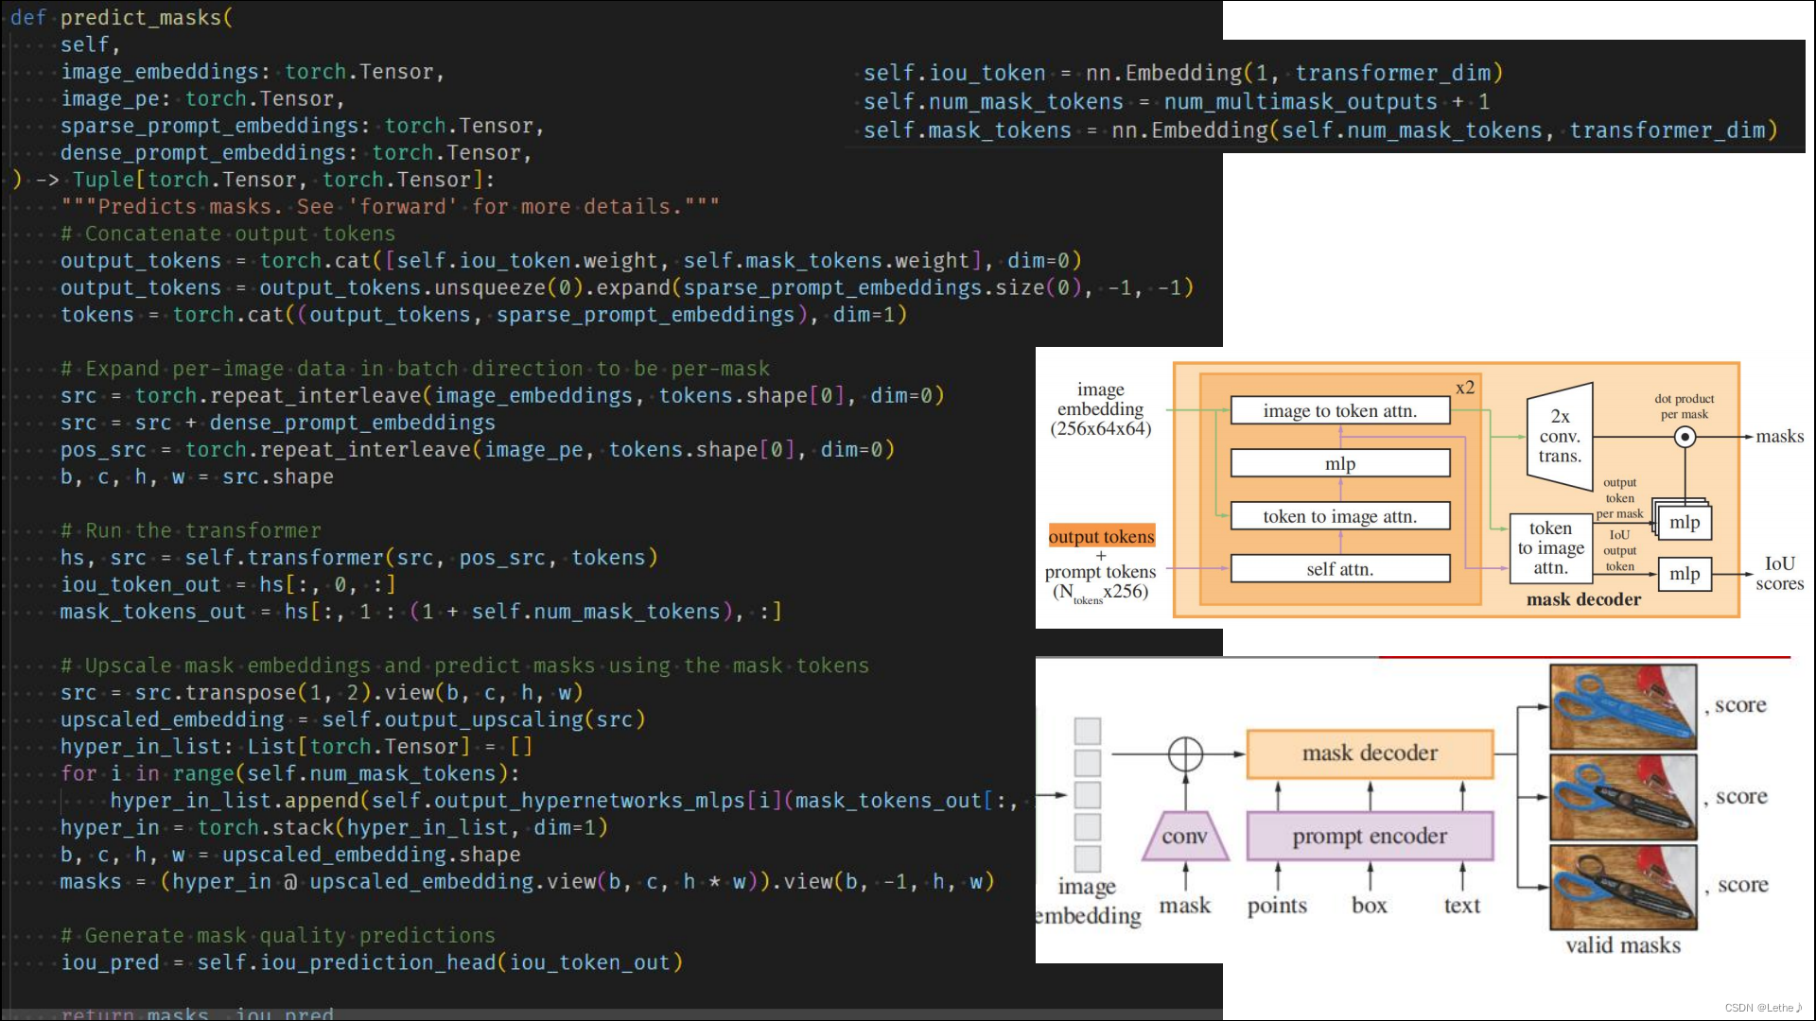Viewport: 1816px width, 1021px height.
Task: Click the orange mask decoder box in lower diagram
Action: 1369,753
